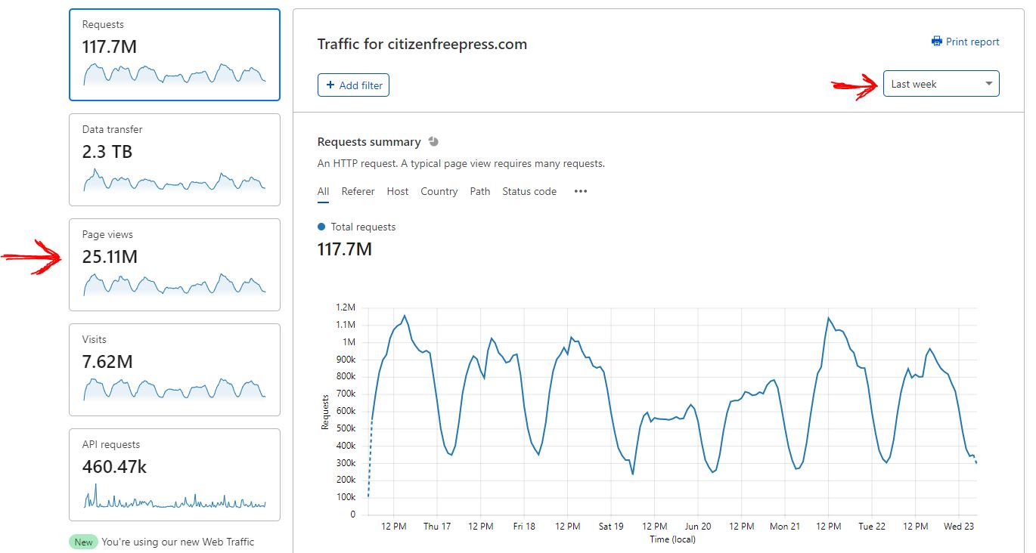Screen dimensions: 1036x553
Task: Click the 1.2M y-axis label
Action: click(346, 307)
